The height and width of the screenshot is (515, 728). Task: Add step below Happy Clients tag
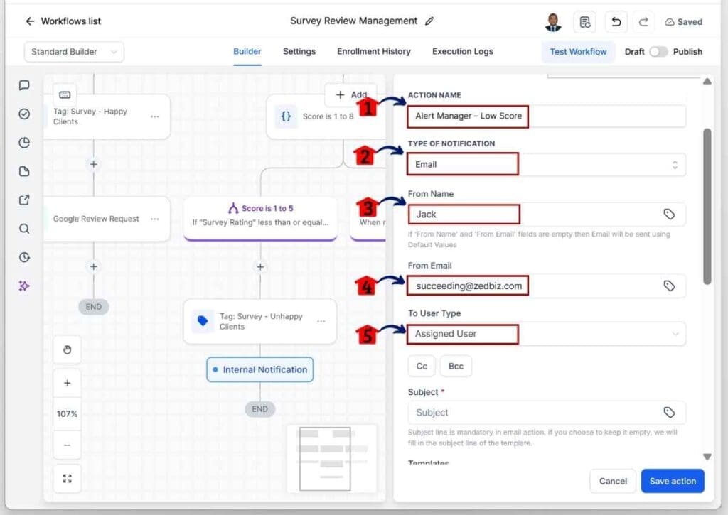(x=94, y=164)
